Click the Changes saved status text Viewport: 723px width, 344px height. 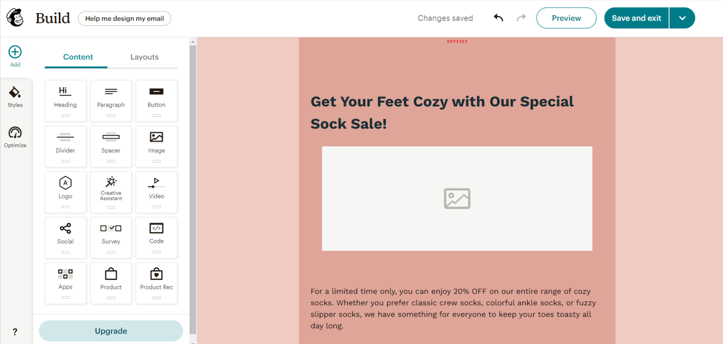pos(445,18)
